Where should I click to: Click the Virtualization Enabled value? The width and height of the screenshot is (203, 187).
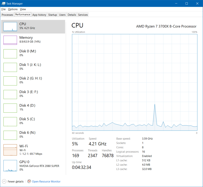tap(147, 156)
